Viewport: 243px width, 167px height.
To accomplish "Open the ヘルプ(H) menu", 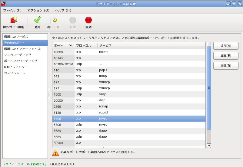I will pyautogui.click(x=63, y=10).
